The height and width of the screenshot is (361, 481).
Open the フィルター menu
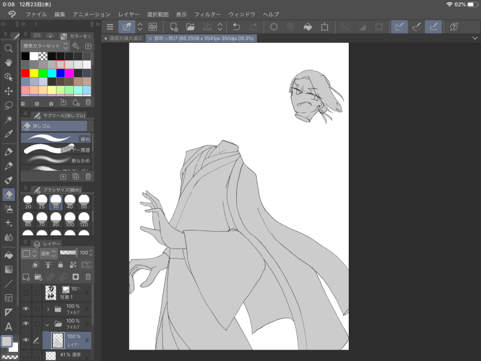tap(207, 14)
